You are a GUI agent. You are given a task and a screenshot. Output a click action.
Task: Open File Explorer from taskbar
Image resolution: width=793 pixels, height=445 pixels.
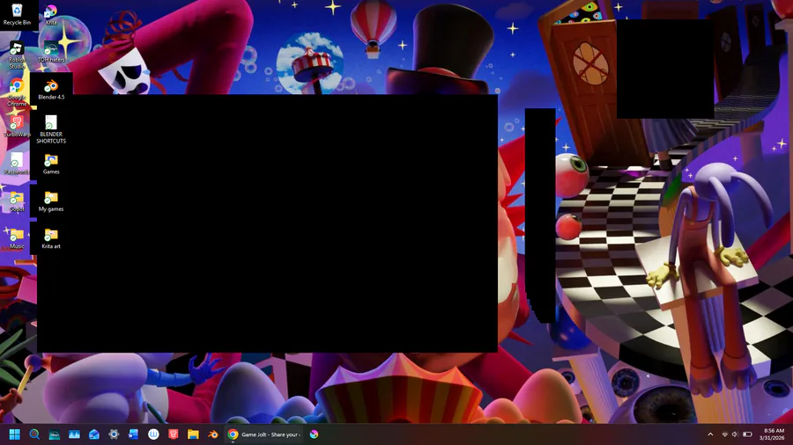(193, 434)
